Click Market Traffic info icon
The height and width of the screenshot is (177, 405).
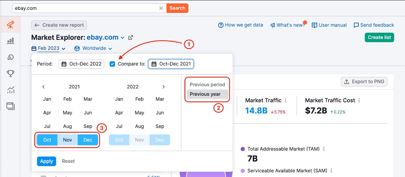286,101
